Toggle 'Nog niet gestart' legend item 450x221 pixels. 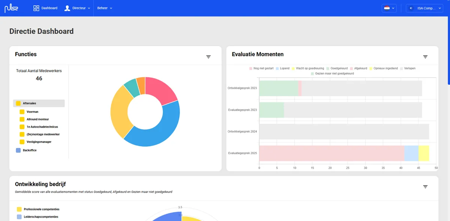pyautogui.click(x=261, y=69)
